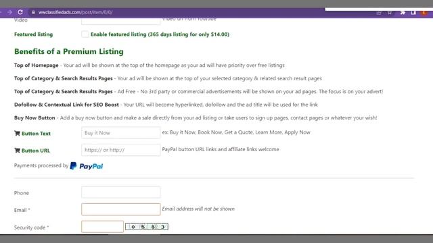Click the cart icon beside Button URL
This screenshot has width=433, height=243.
[x=17, y=151]
